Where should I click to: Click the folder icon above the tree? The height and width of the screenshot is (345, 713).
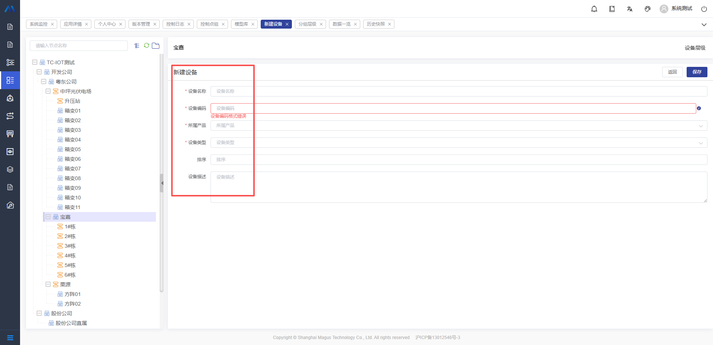coord(156,45)
